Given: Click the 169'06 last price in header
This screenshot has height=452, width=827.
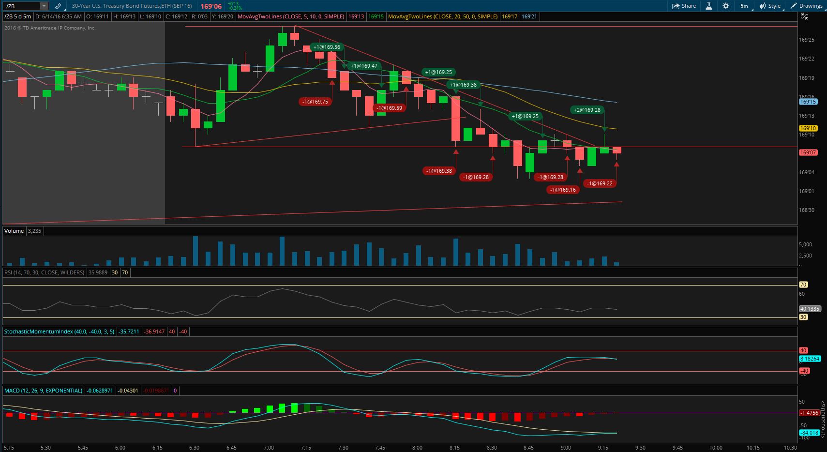Looking at the screenshot, I should point(211,6).
